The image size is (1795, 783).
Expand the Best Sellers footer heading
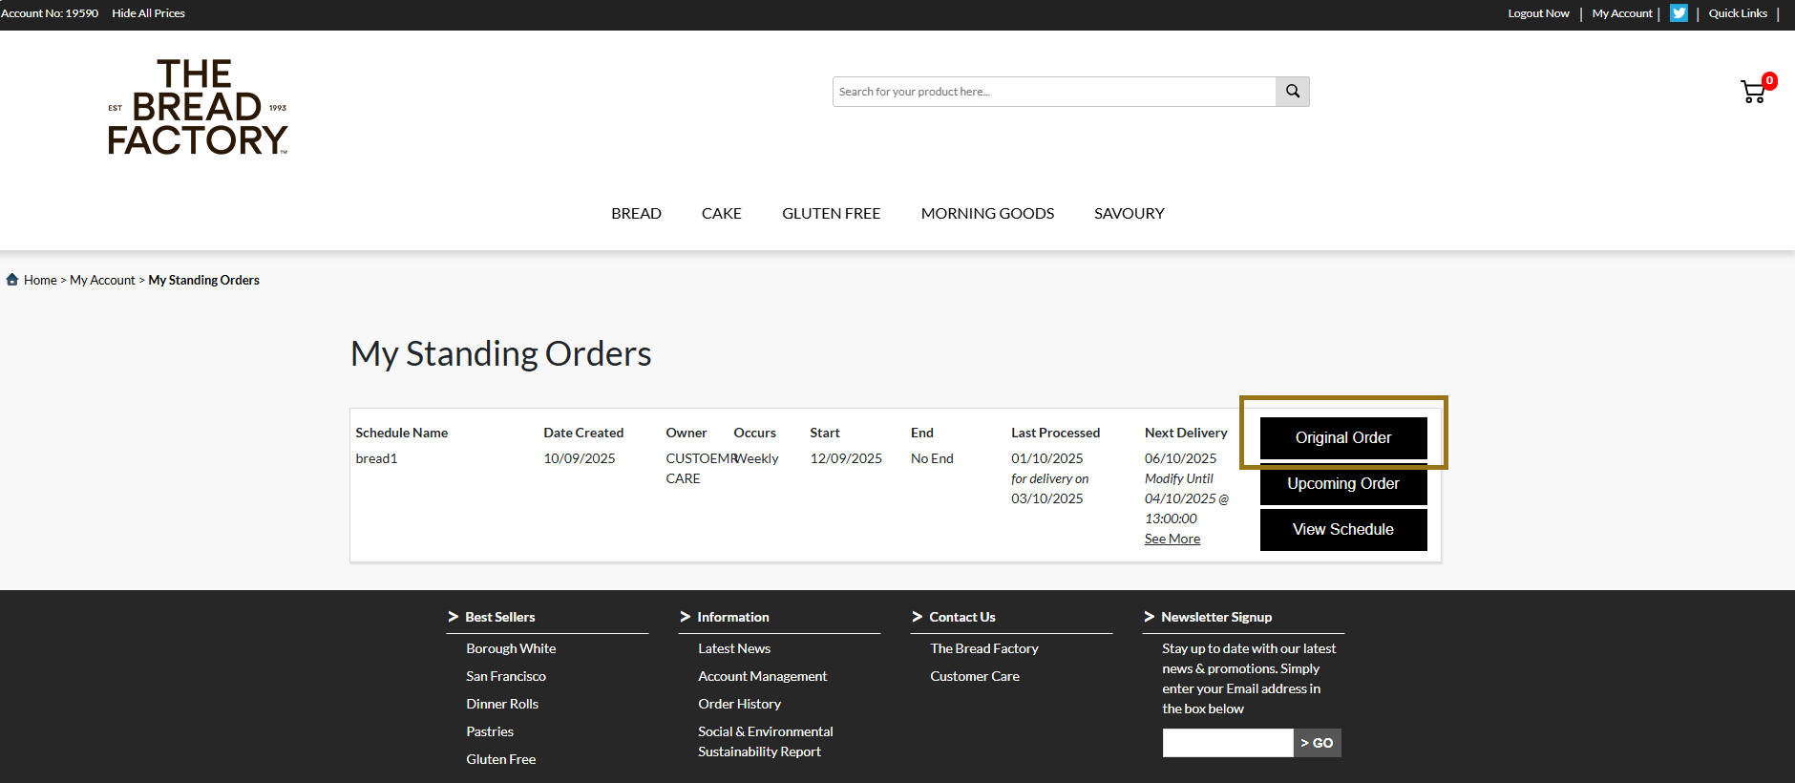(500, 617)
